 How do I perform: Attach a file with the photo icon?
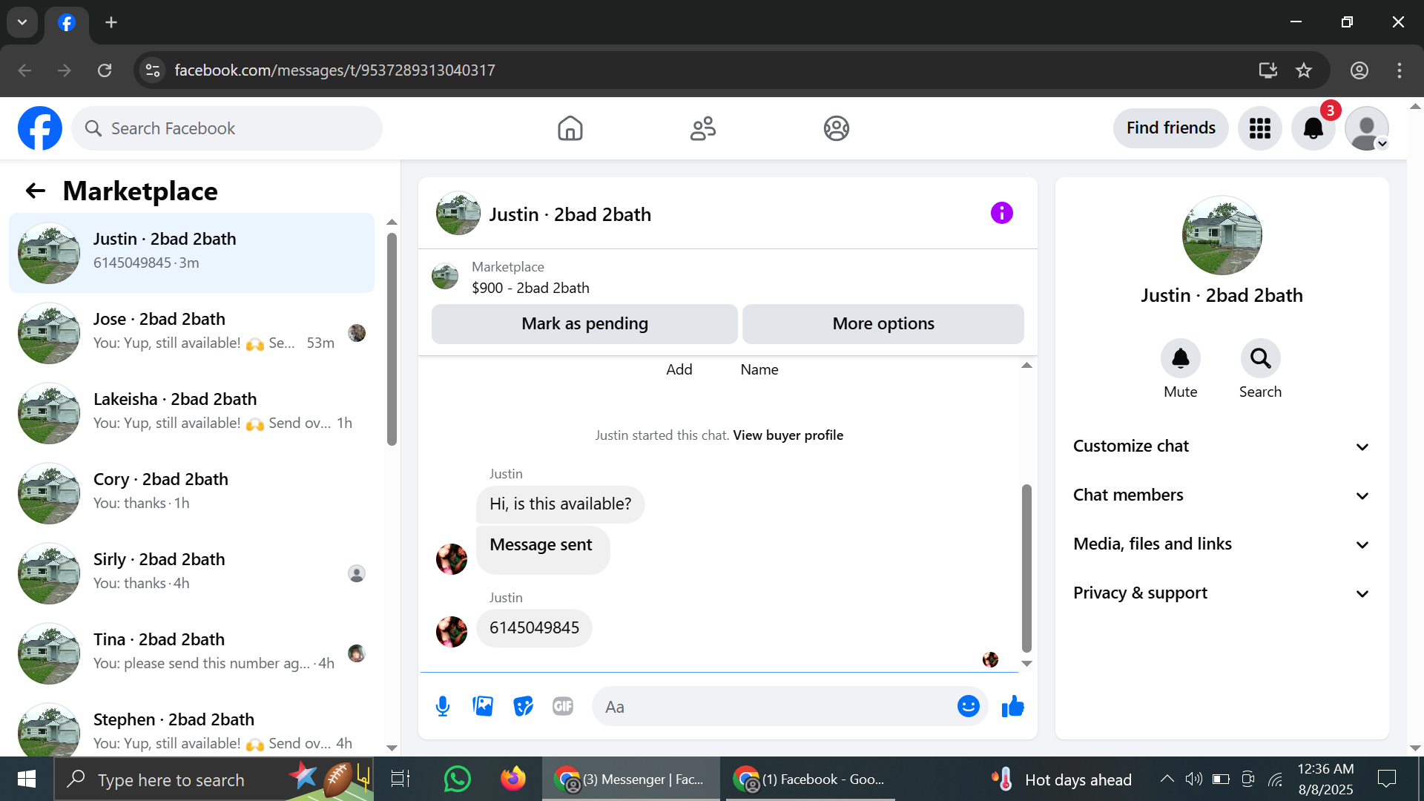pos(483,707)
